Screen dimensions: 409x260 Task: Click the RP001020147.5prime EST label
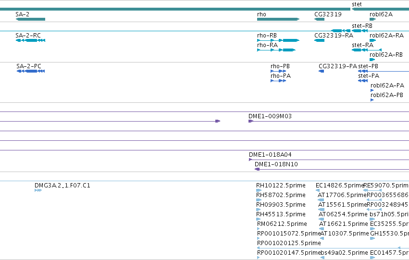288,253
